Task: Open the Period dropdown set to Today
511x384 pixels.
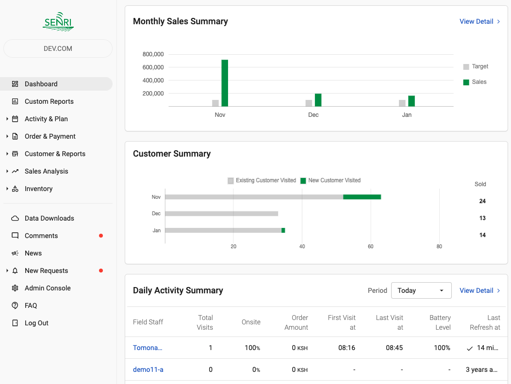Action: pos(421,290)
